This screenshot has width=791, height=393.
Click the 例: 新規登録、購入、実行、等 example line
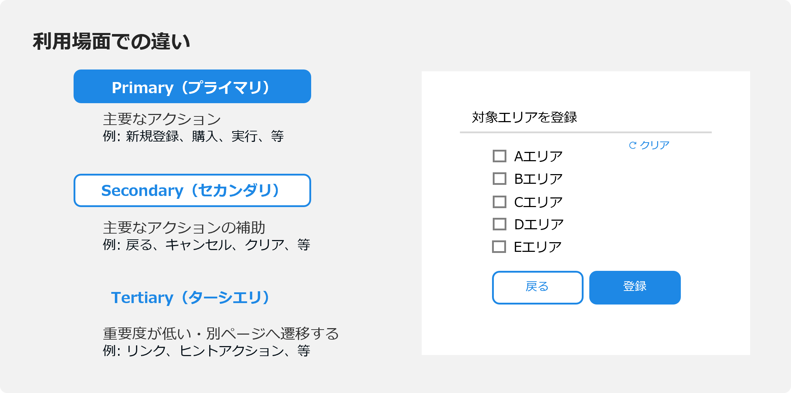pos(193,136)
